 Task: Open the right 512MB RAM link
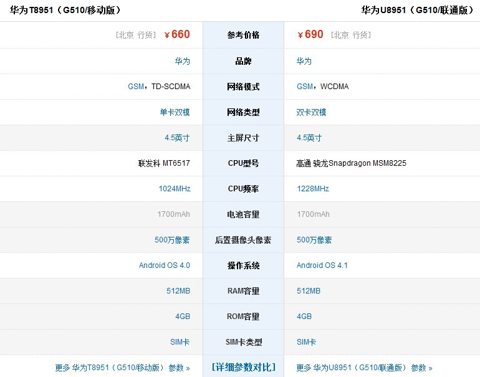coord(309,291)
